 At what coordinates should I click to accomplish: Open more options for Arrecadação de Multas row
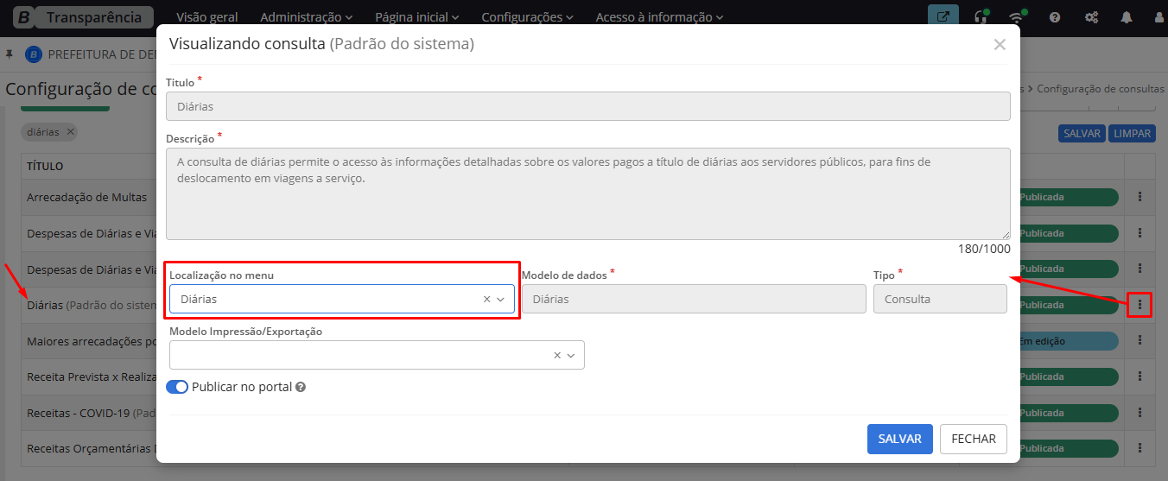[1139, 197]
